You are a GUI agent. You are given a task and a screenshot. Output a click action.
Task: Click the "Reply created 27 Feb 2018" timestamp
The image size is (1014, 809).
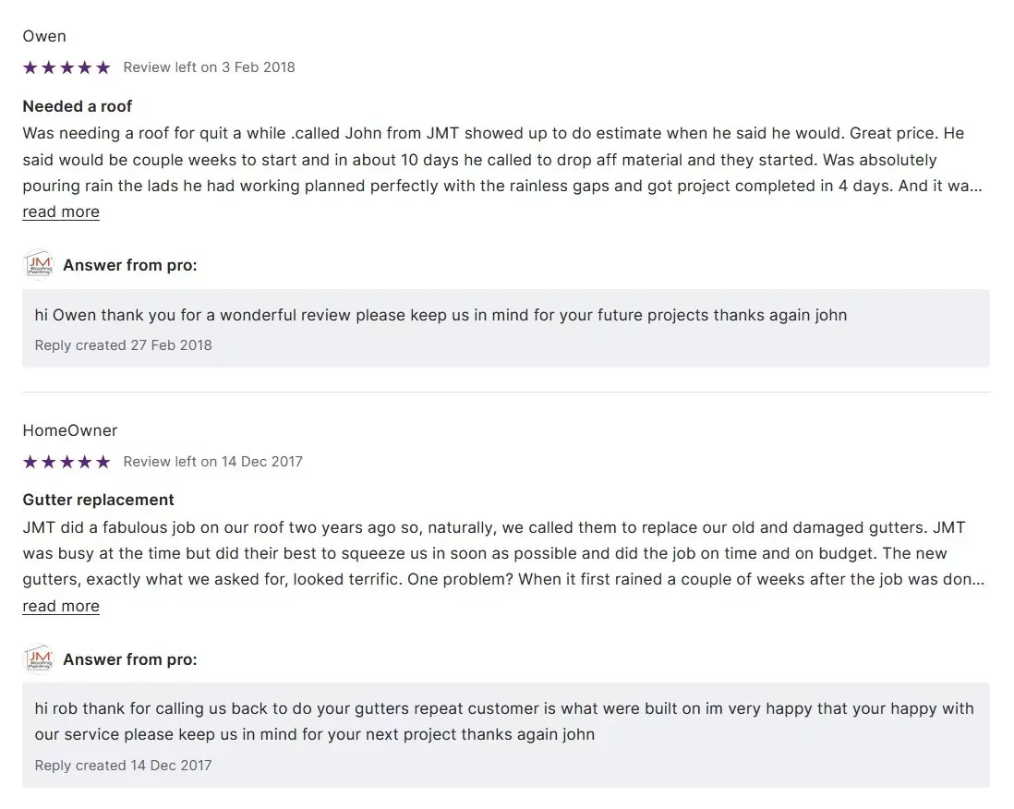pos(124,345)
